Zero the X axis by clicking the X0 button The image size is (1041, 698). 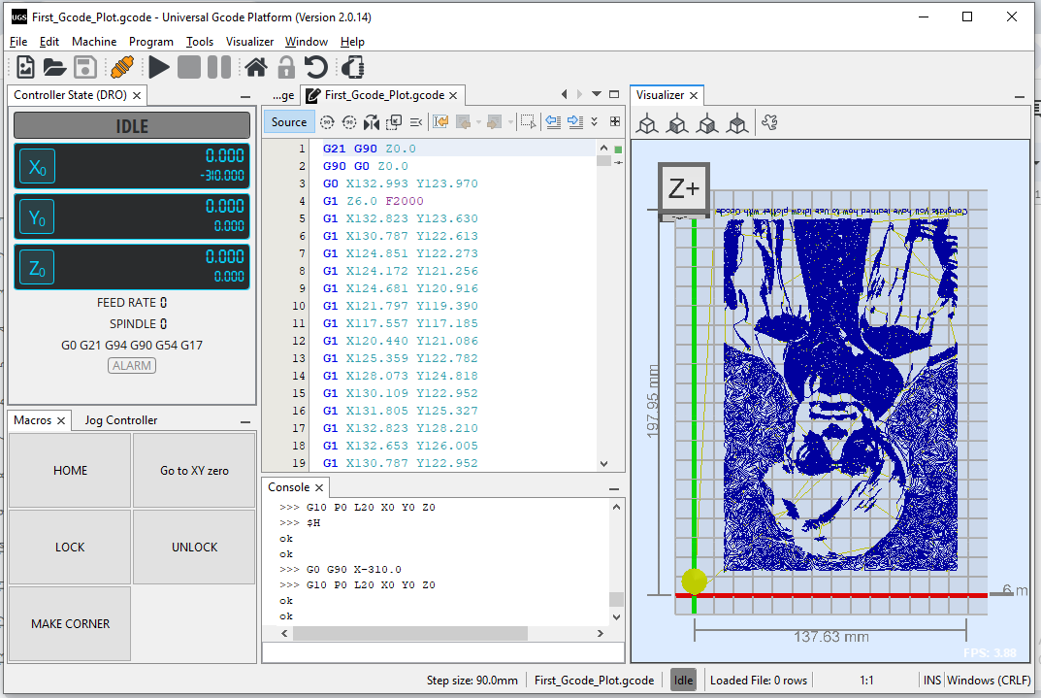(x=36, y=166)
